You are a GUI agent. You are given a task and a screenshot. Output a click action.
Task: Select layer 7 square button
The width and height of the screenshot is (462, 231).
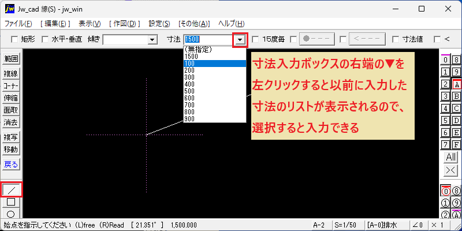(445, 145)
